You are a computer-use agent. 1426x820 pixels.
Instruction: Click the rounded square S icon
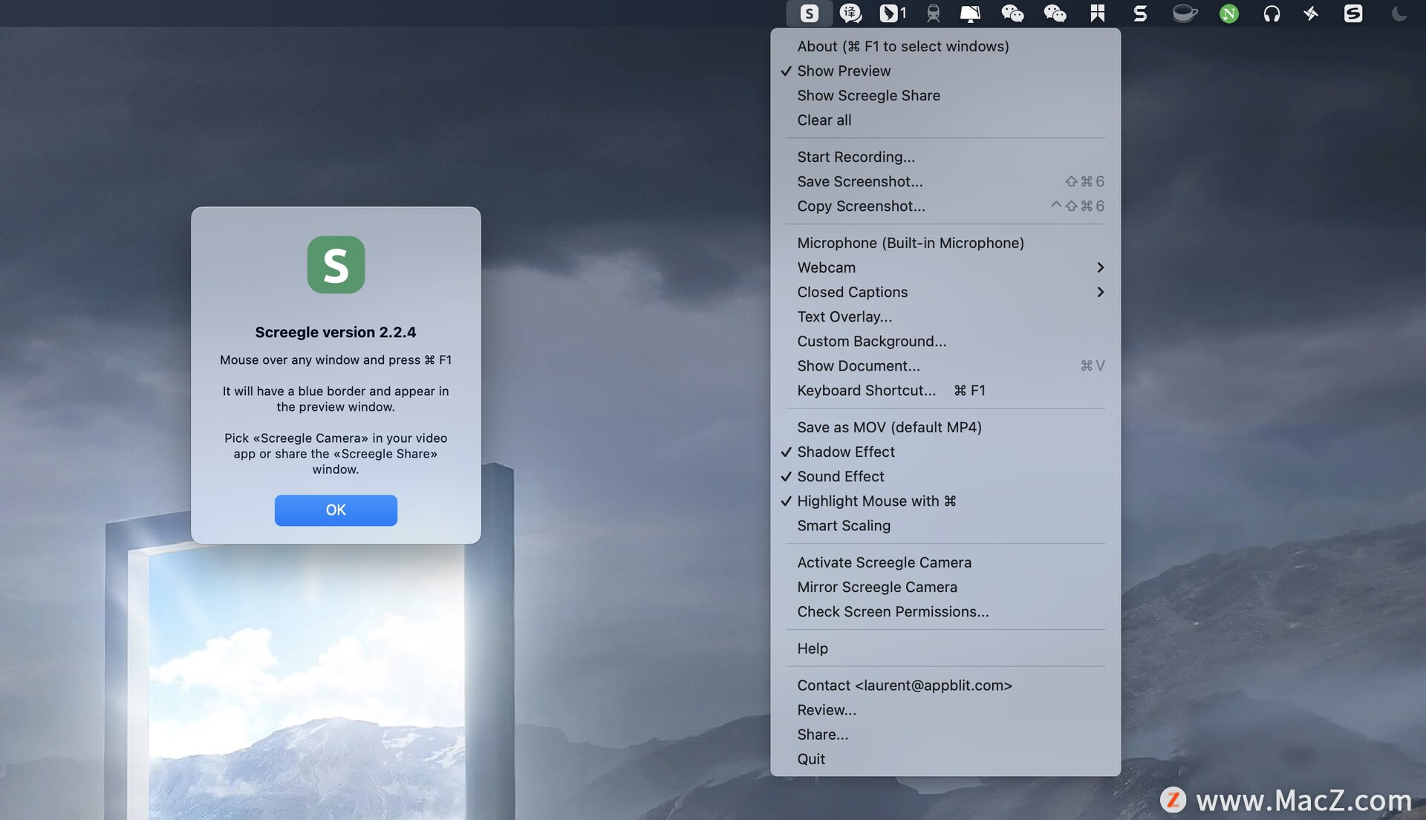1352,13
